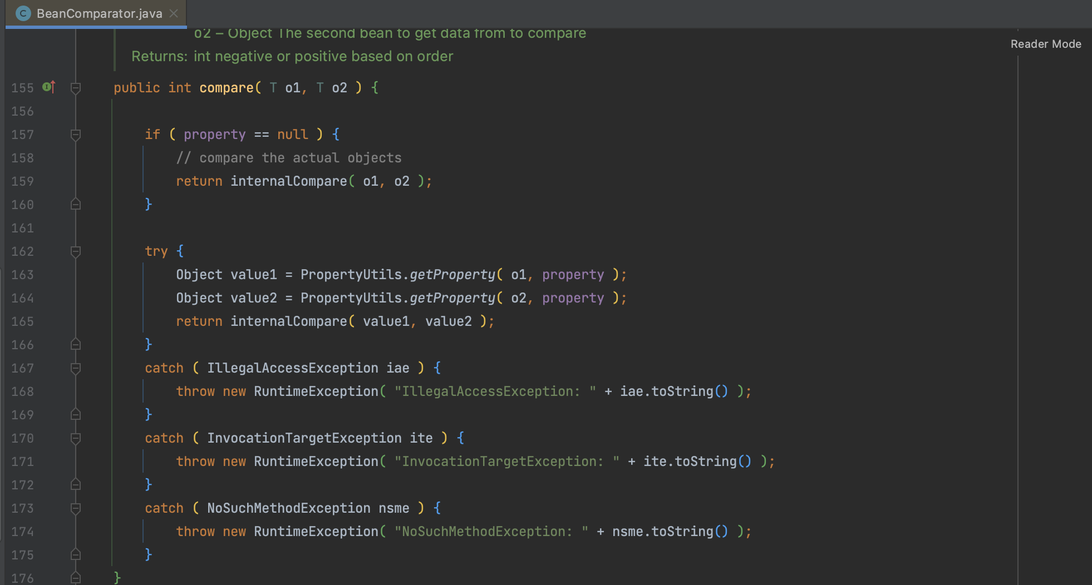The height and width of the screenshot is (585, 1092).
Task: Click internalCompare call on line 159
Action: [x=289, y=181]
